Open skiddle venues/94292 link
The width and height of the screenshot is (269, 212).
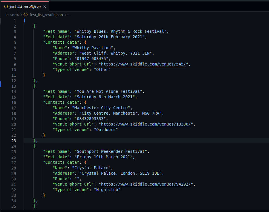click(146, 184)
